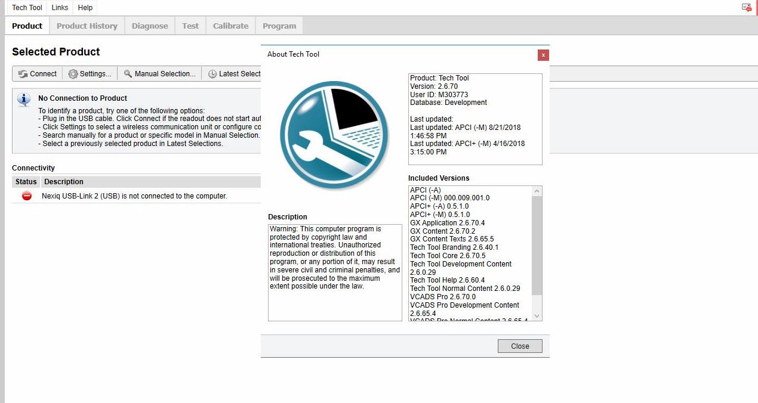This screenshot has height=403, width=758.
Task: Open the Help menu
Action: coord(85,8)
